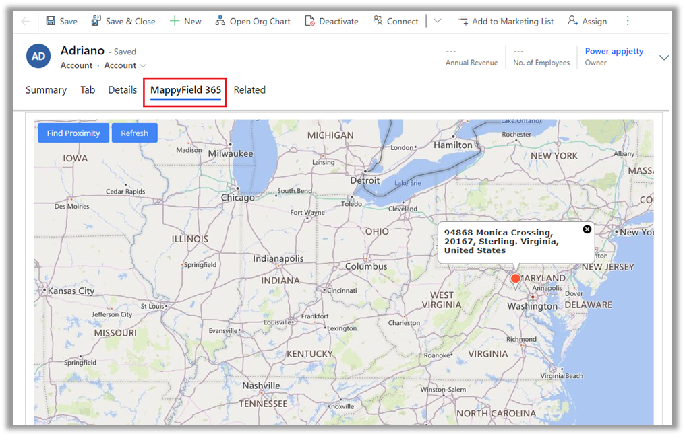Click Add to Marketing List

[x=506, y=21]
